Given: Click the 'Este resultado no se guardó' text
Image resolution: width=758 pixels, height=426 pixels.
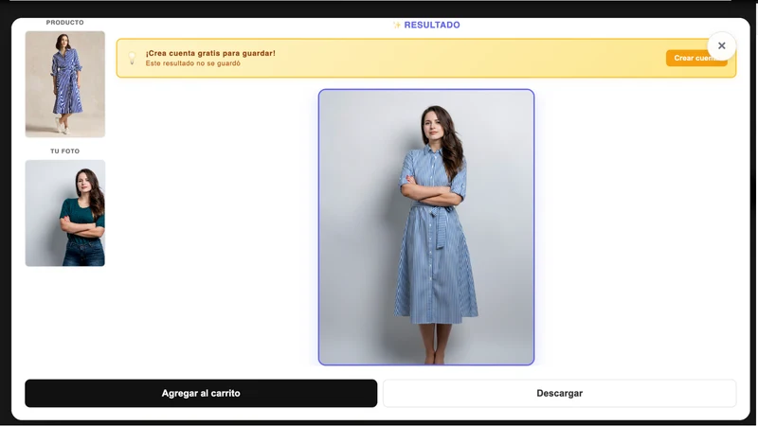Looking at the screenshot, I should click(193, 63).
